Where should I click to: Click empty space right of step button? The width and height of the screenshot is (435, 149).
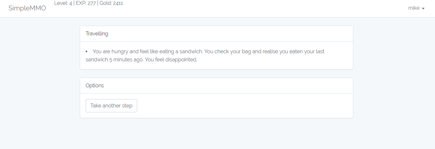[x=243, y=106]
